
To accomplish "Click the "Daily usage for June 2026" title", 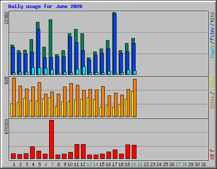I will pos(45,6).
